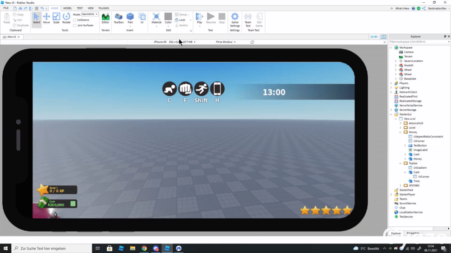This screenshot has width=451, height=253.
Task: Click Cut in Clipboard group
Action: (18, 20)
